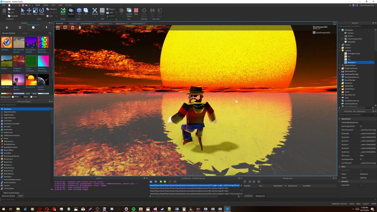Toggle the Archivable checkbox
This screenshot has width=377, height=212.
[361, 185]
